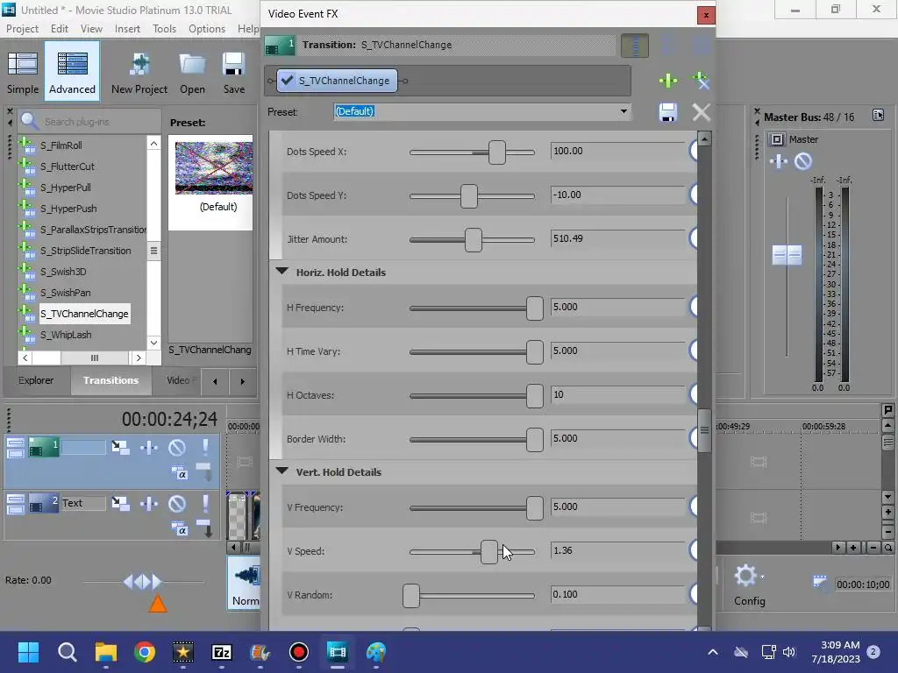Viewport: 898px width, 673px height.
Task: Click the (Default) preset thumbnail
Action: pos(214,167)
